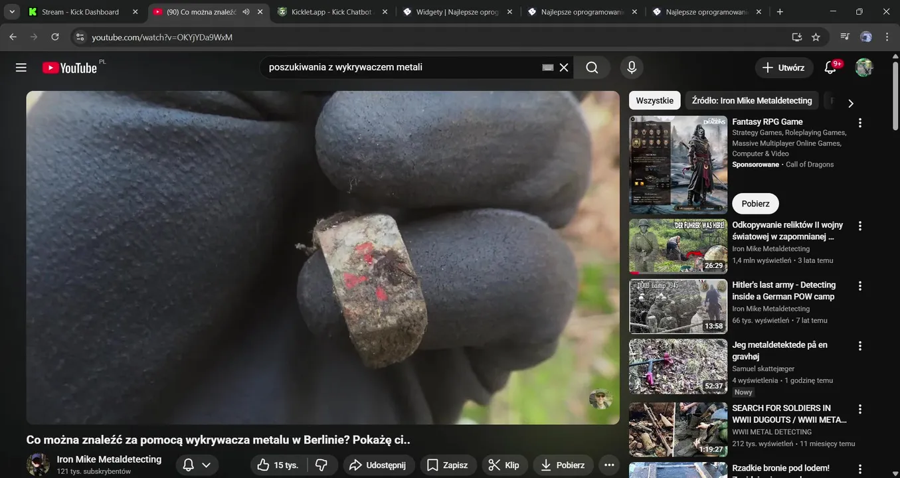Click Klip clip button

[504, 465]
